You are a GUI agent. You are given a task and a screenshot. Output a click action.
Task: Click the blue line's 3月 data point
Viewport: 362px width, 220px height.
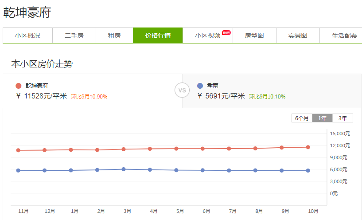point(124,169)
